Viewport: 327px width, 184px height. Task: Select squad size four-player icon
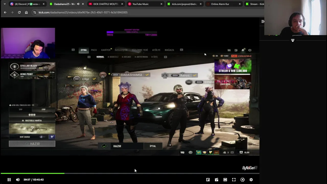point(32,115)
